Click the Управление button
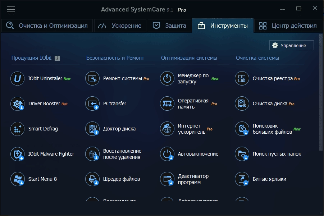This screenshot has height=216, width=324. click(x=292, y=45)
